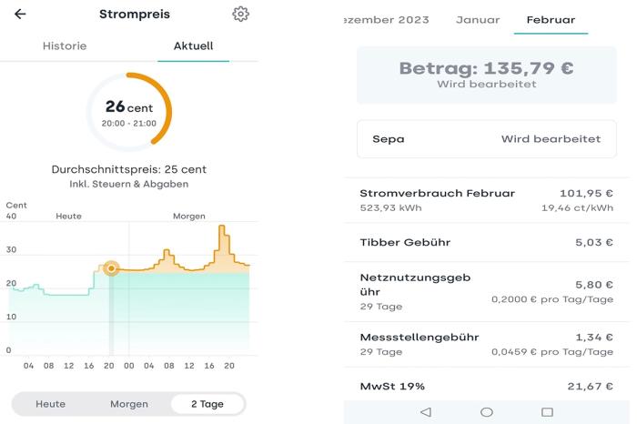Tap the Messstellengebühr row
The width and height of the screenshot is (637, 424).
(x=486, y=344)
